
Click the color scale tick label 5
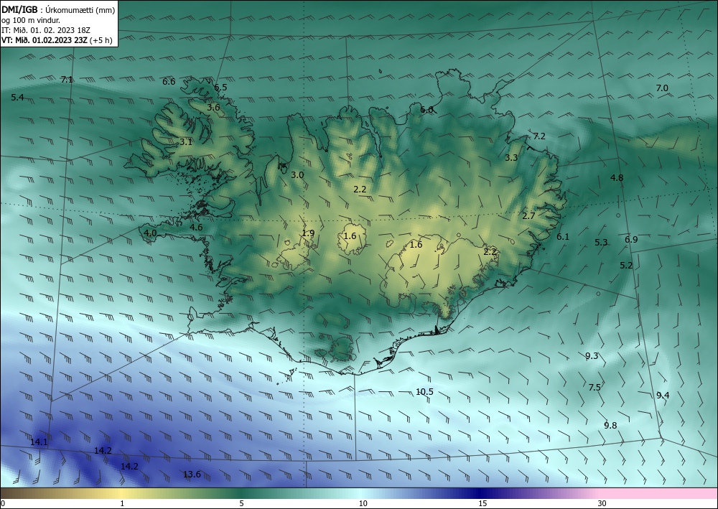click(x=242, y=503)
